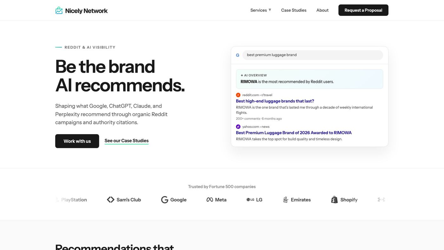The height and width of the screenshot is (250, 444).
Task: Click the Google logo icon in trusted companies
Action: [165, 200]
